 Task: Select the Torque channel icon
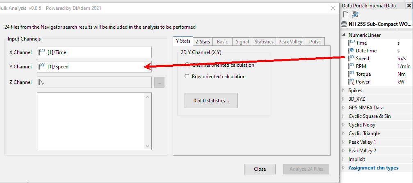point(351,74)
